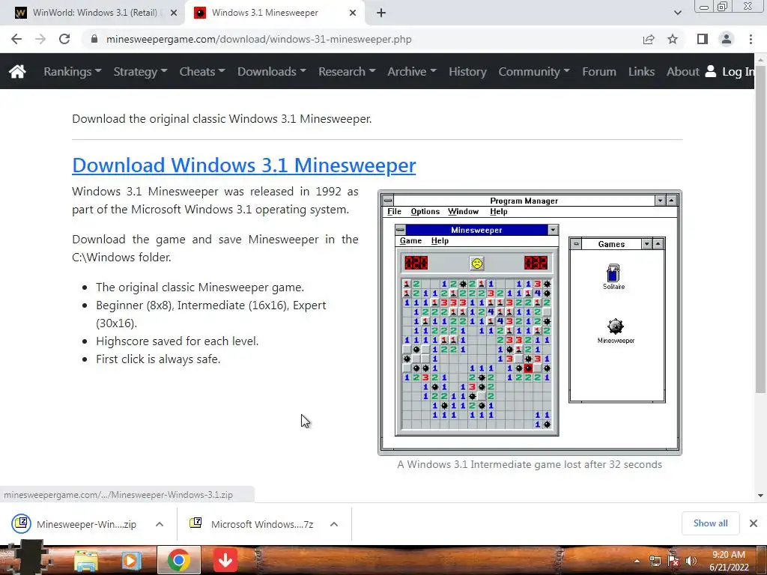Open the browser side panel icon

(x=703, y=39)
